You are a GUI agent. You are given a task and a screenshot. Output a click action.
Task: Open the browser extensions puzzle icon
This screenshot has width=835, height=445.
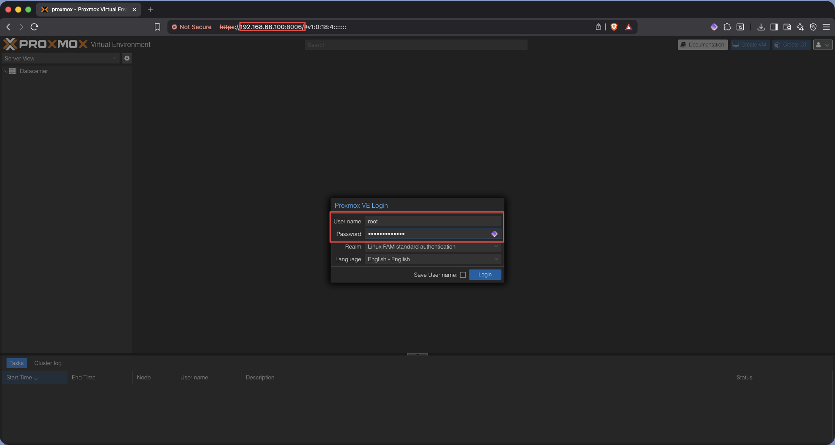tap(727, 27)
